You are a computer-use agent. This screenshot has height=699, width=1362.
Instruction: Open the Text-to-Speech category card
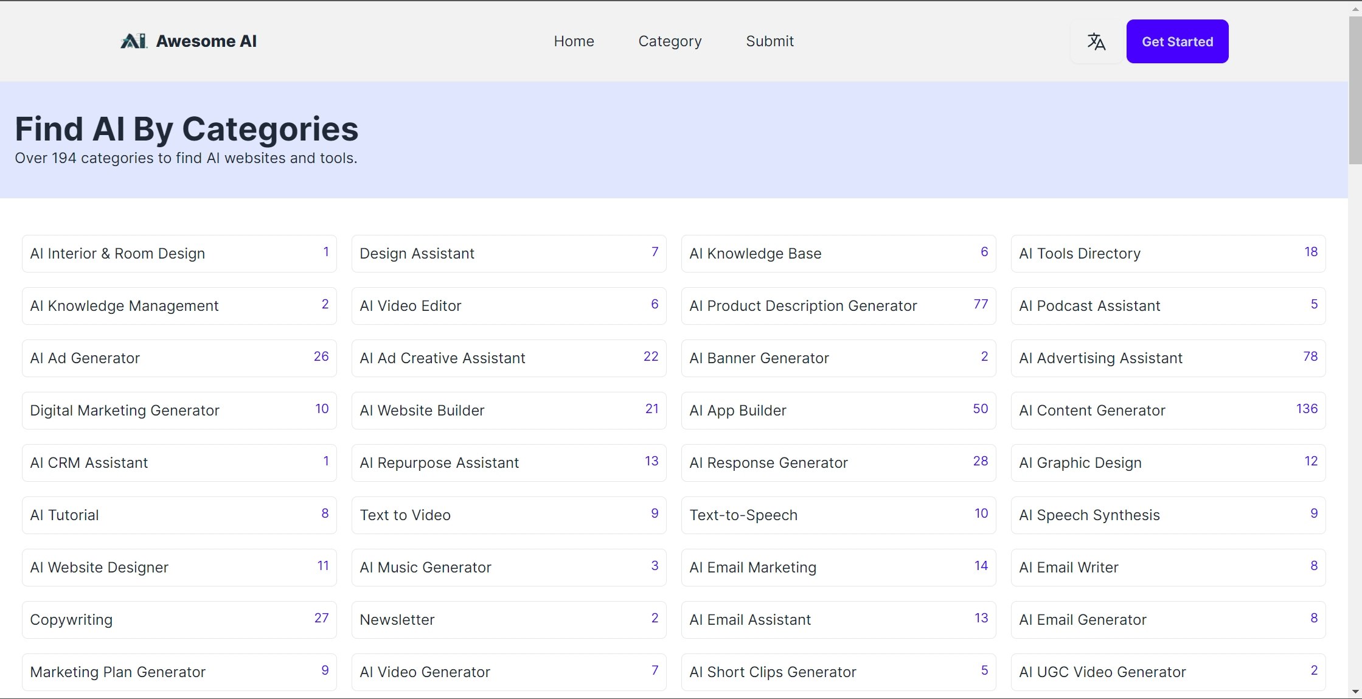click(x=838, y=515)
